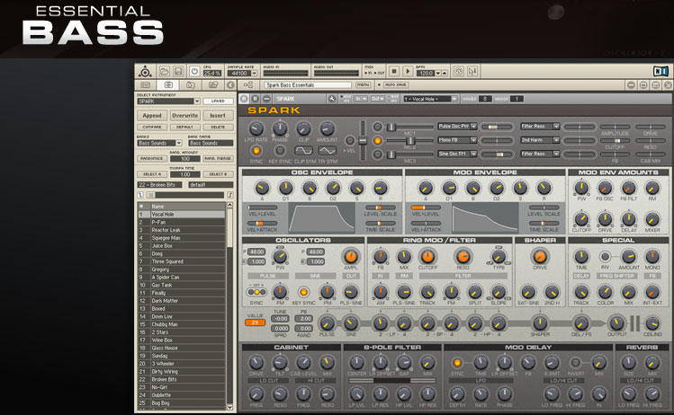Open the 2nd Harm destination dropdown
Viewport: 674px width, 415px height.
[x=540, y=140]
